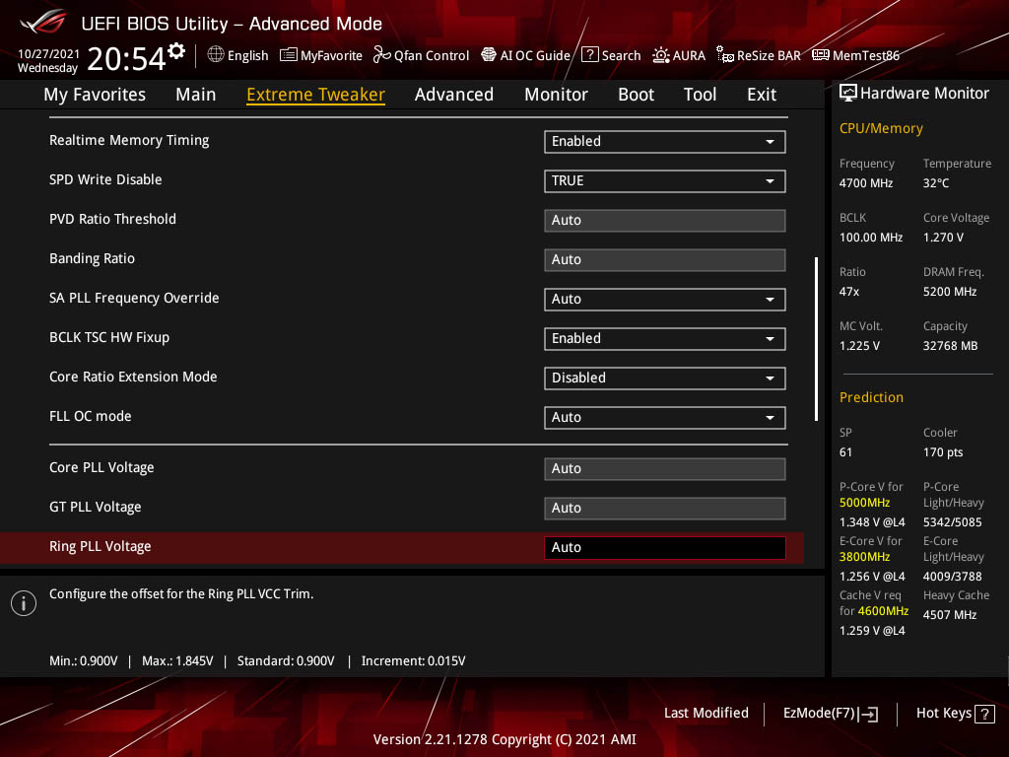This screenshot has width=1009, height=757.
Task: Click the Hardware Monitor display icon
Action: click(x=848, y=94)
